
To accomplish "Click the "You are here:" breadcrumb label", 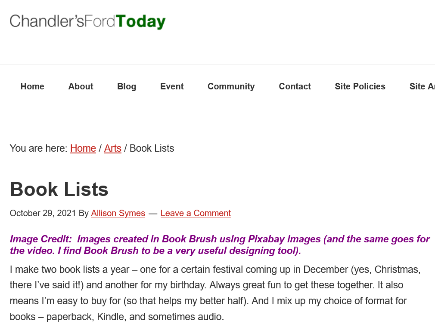I will coord(39,148).
